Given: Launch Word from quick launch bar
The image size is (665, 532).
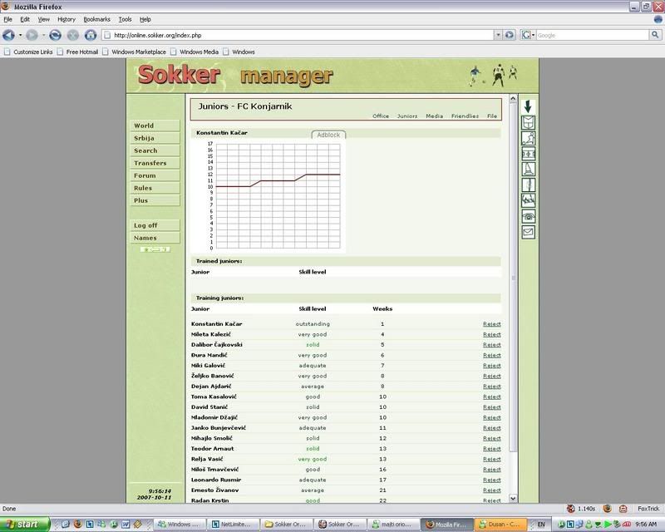Looking at the screenshot, I should click(126, 525).
